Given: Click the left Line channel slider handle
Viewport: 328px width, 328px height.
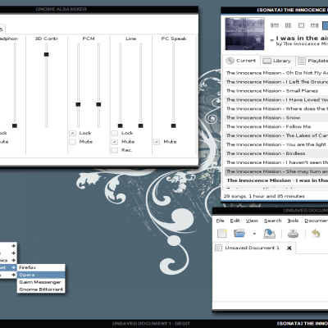Looking at the screenshot, I should [x=121, y=125].
